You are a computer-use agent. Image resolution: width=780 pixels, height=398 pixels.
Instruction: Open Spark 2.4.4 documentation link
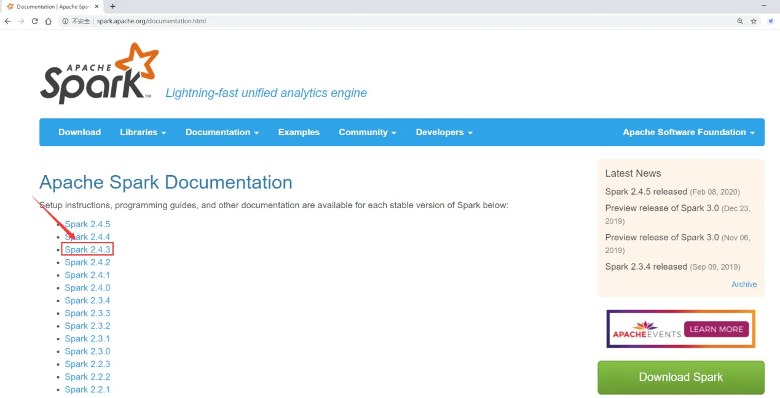[87, 237]
